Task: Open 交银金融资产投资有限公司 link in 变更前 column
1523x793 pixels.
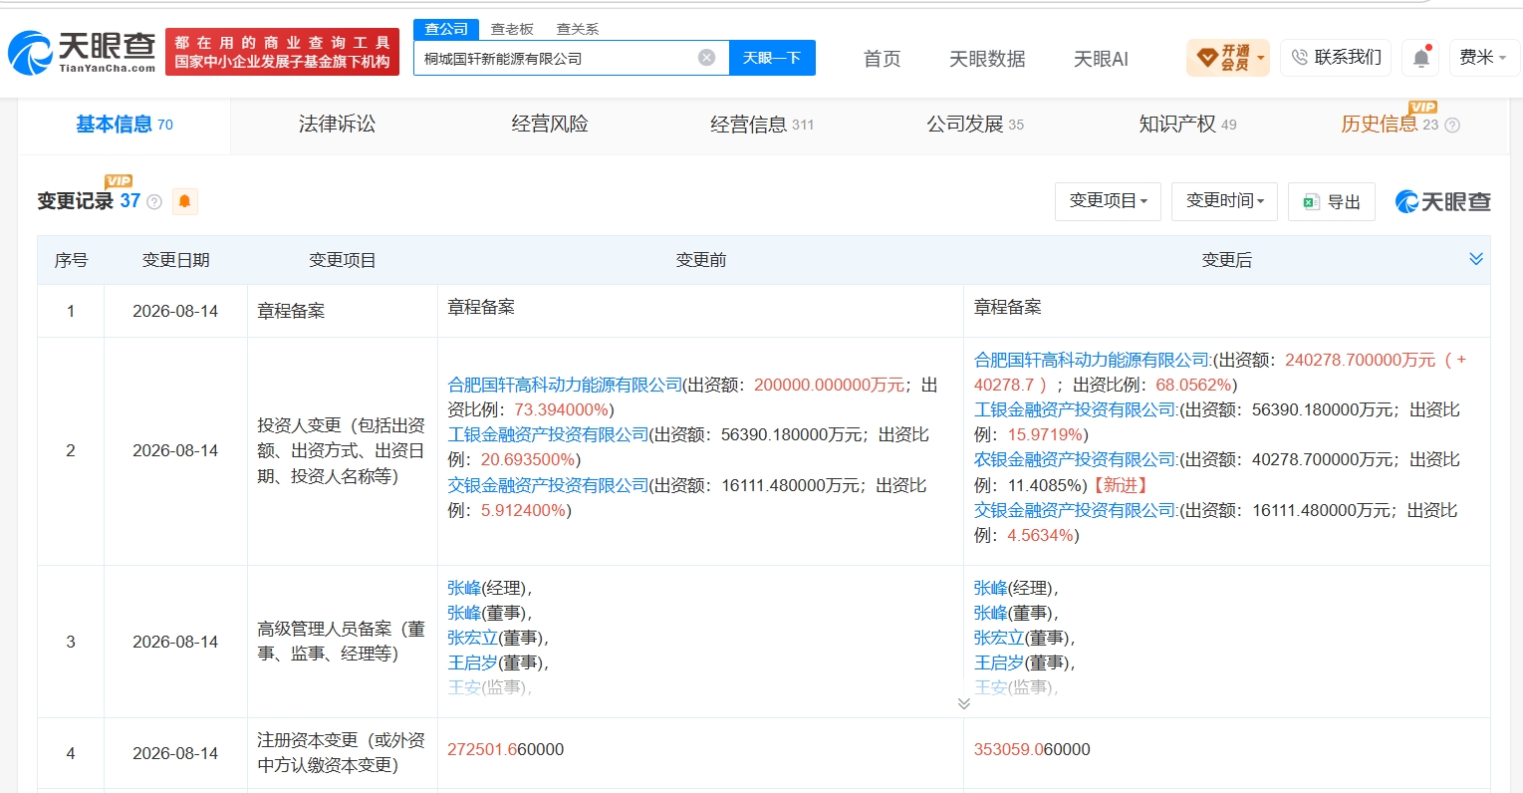Action: pyautogui.click(x=548, y=485)
